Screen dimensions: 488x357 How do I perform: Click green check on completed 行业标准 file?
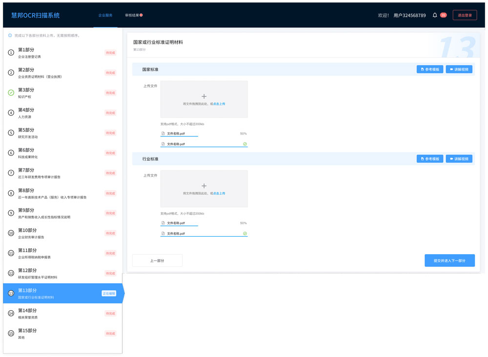(245, 233)
